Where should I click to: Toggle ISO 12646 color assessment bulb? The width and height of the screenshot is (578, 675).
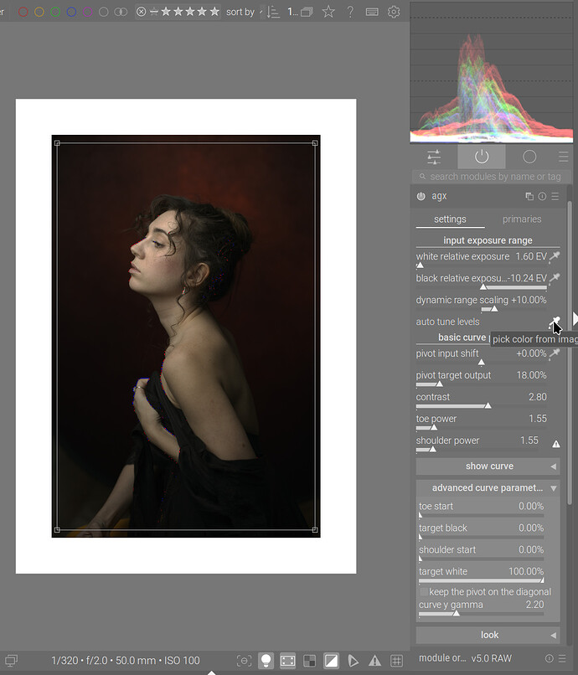pos(266,661)
